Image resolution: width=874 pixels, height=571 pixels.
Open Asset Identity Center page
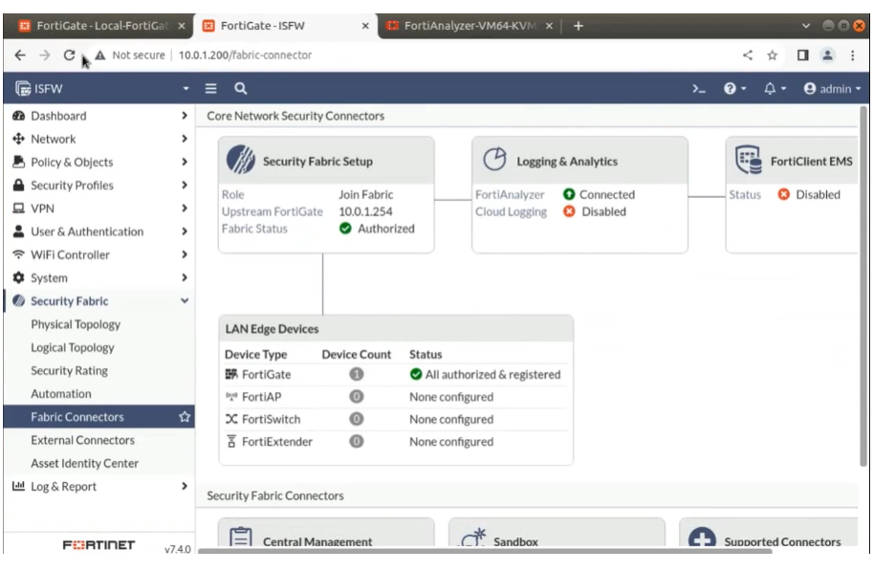coord(84,463)
